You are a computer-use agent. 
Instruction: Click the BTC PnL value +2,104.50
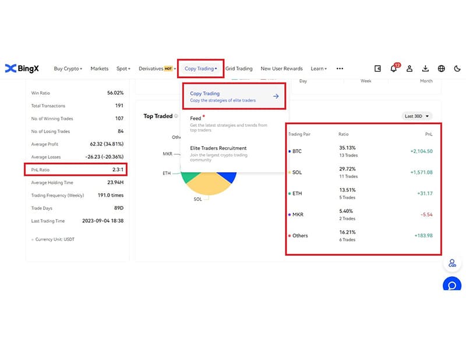pos(421,151)
